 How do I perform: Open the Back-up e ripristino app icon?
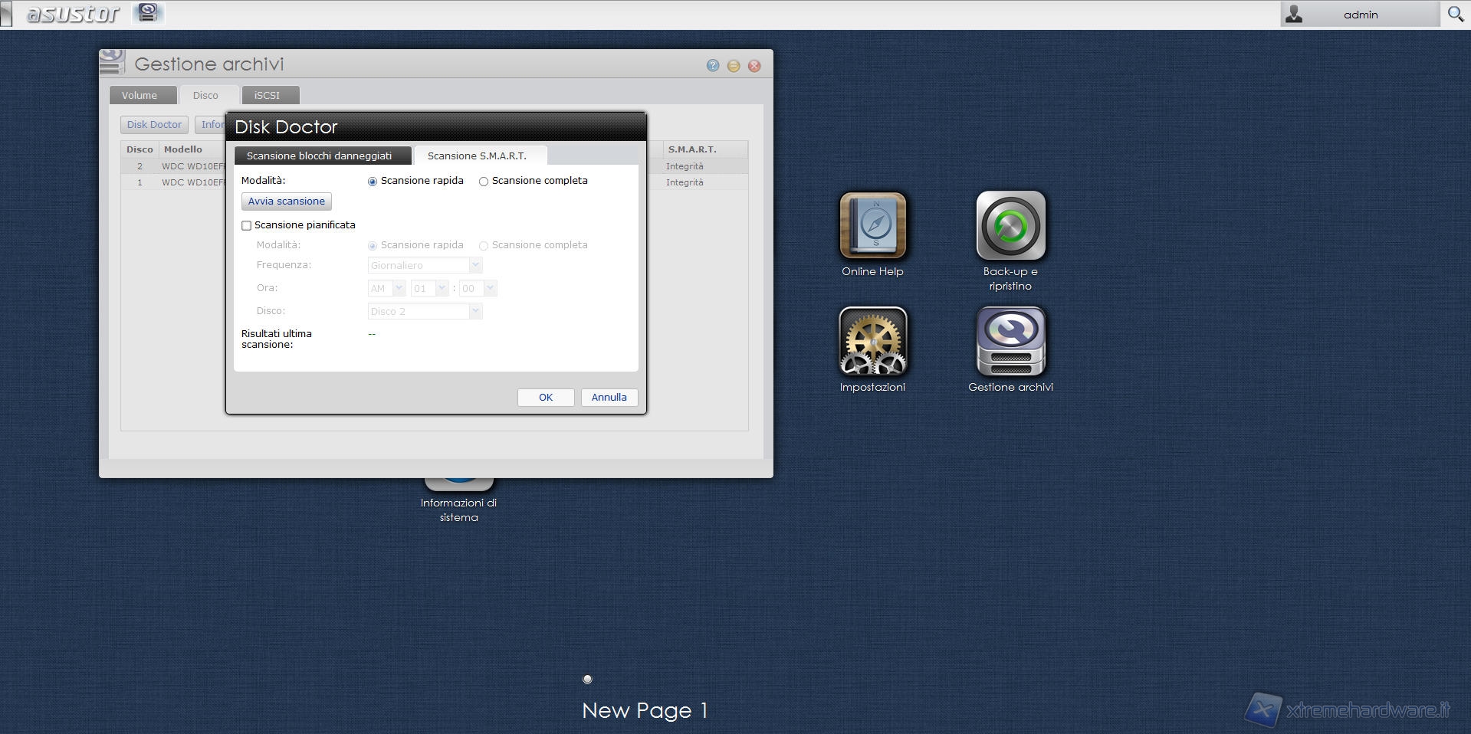(1010, 226)
